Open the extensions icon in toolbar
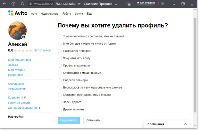 coord(183,4)
